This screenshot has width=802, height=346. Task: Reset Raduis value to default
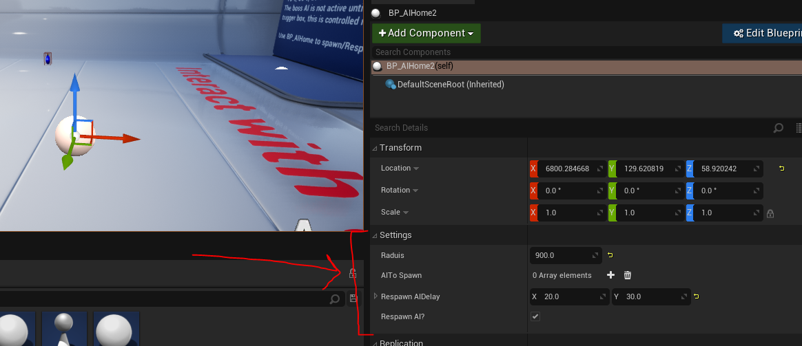610,255
